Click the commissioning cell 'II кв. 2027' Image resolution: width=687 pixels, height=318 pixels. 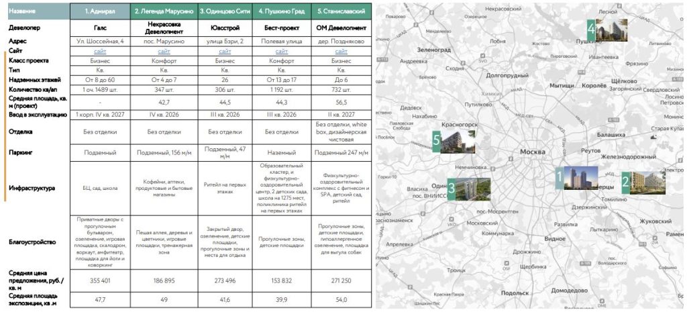(341, 115)
